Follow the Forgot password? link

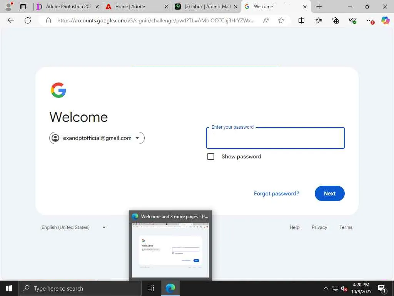click(x=276, y=193)
